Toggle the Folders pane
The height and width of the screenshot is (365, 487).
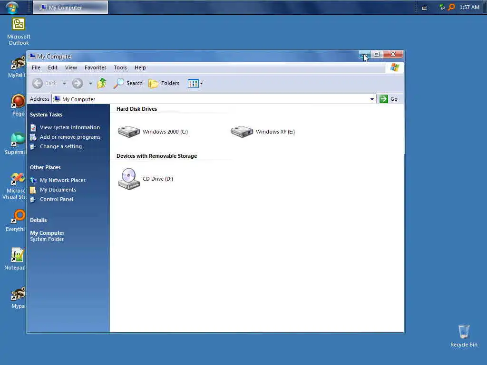point(164,83)
